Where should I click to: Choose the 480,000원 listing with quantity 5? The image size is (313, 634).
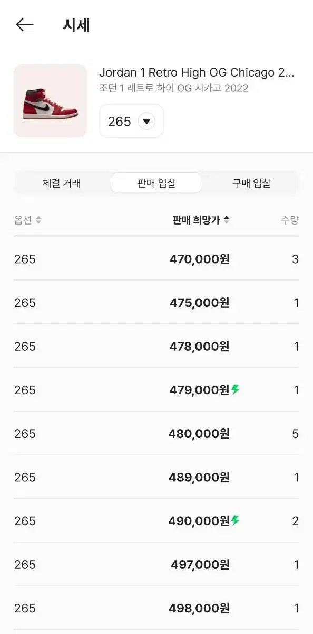[156, 433]
